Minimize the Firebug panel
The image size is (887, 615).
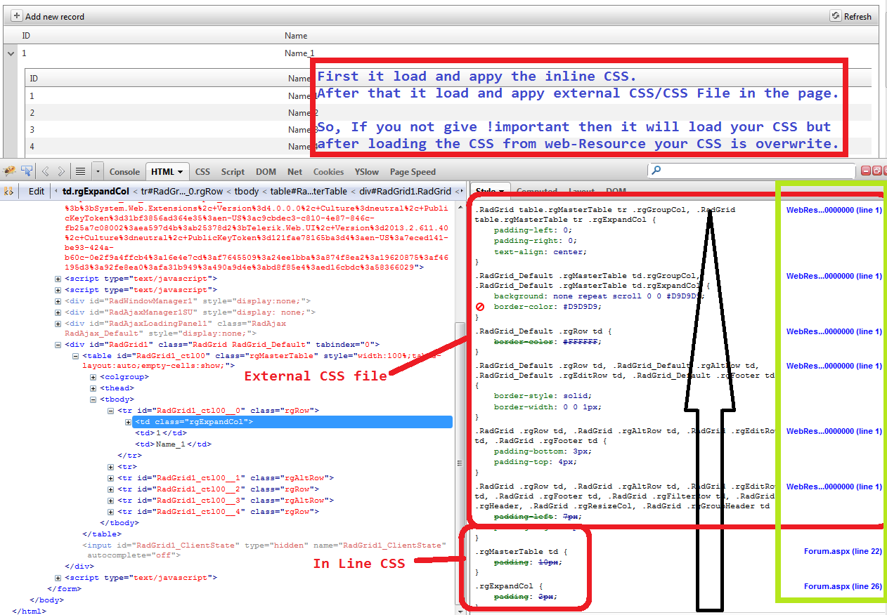point(867,171)
